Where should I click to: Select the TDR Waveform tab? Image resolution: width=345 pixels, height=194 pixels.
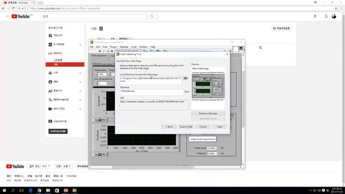99,56
